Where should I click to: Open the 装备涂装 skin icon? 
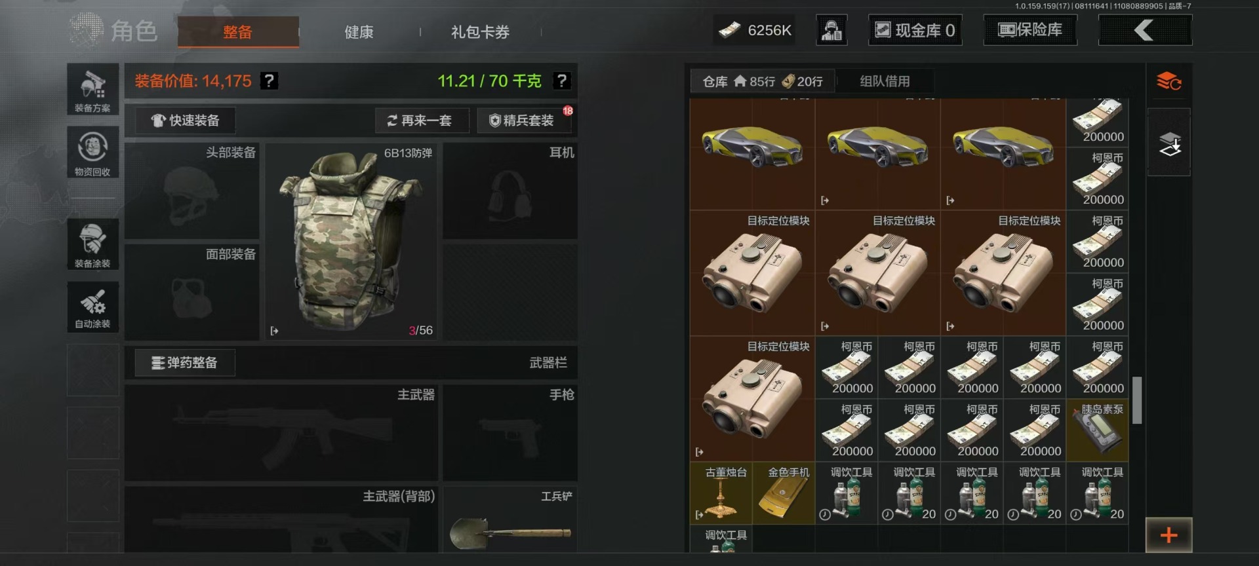(92, 244)
